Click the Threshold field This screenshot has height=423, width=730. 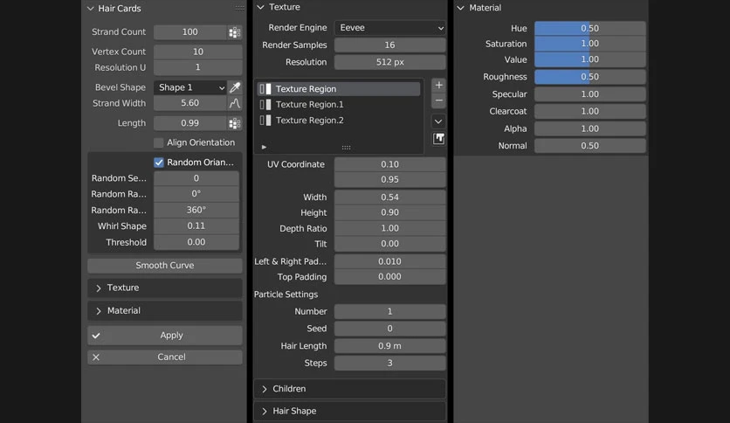tap(196, 242)
